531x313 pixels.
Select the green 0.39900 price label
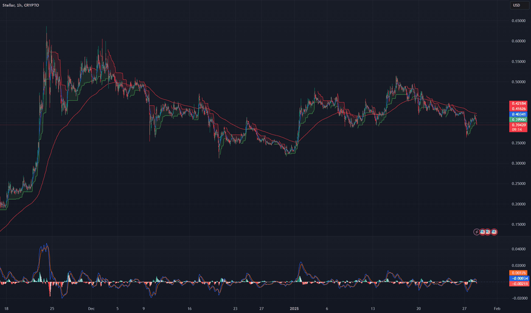pos(518,120)
